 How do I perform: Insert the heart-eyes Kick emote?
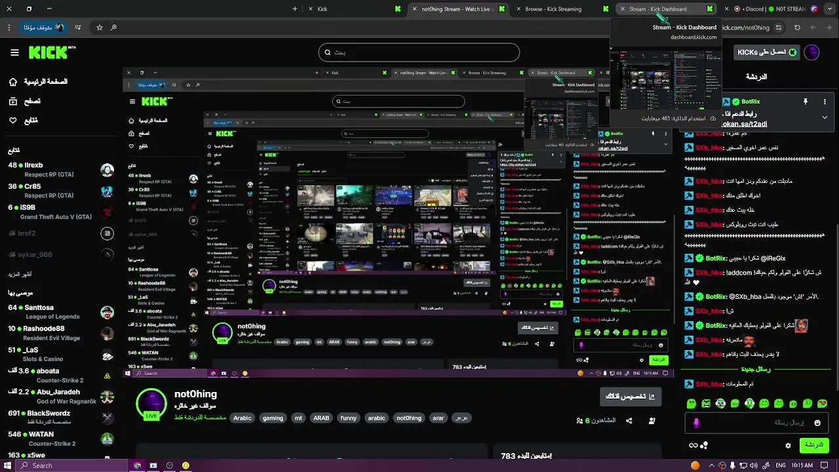click(822, 403)
